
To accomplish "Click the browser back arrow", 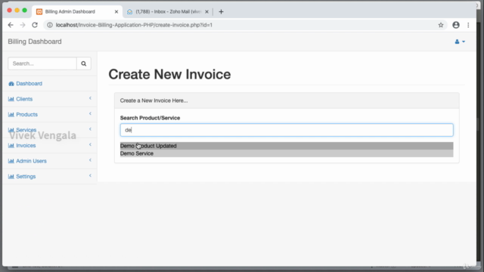I will 11,25.
